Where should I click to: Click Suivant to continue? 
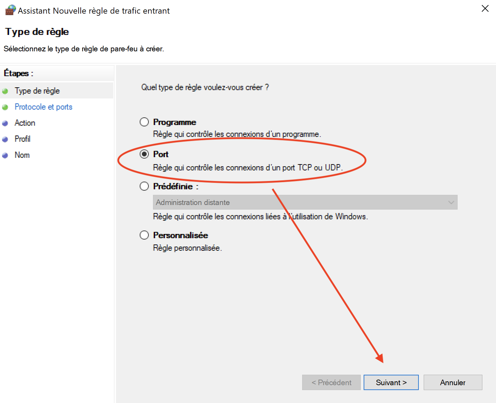pyautogui.click(x=391, y=382)
